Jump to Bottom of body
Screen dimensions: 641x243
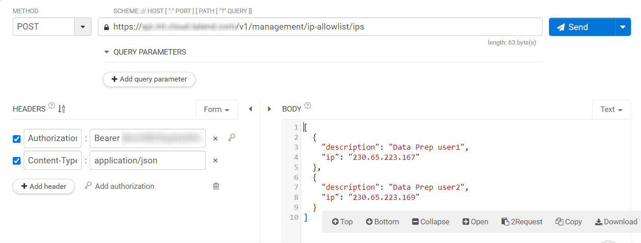tap(382, 222)
